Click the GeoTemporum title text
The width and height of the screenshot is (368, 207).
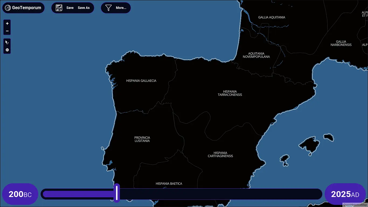27,8
